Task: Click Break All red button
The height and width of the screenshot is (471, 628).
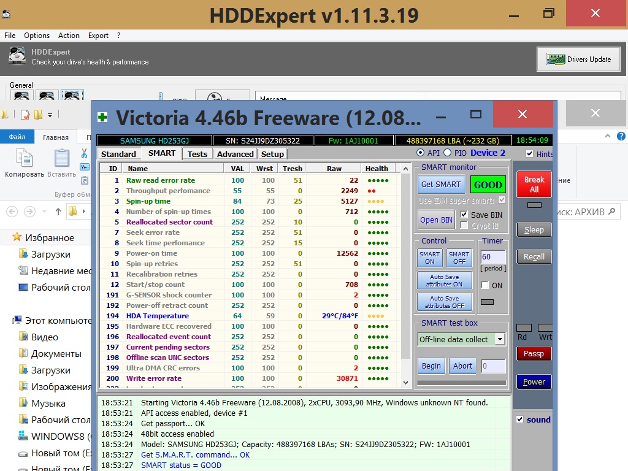Action: [x=534, y=184]
